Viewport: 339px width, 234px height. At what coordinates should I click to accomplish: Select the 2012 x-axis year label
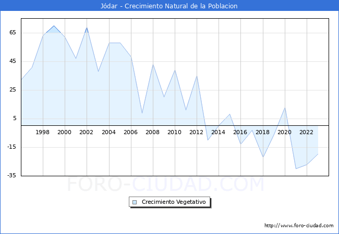tap(196, 132)
